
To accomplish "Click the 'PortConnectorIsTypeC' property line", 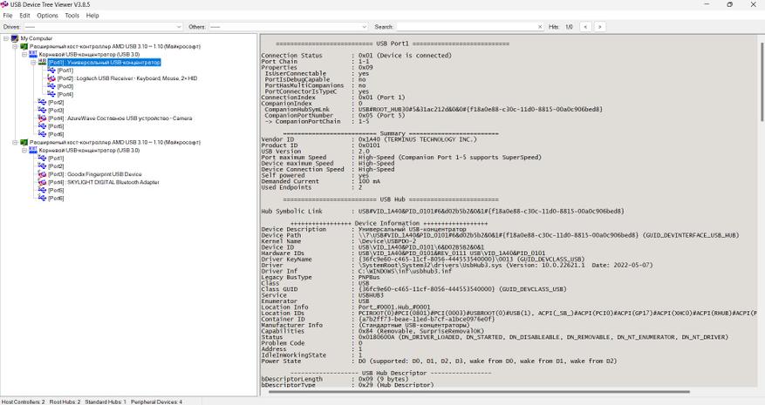I will [x=318, y=91].
